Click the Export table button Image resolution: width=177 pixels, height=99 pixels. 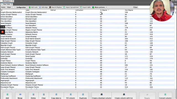click(x=85, y=7)
